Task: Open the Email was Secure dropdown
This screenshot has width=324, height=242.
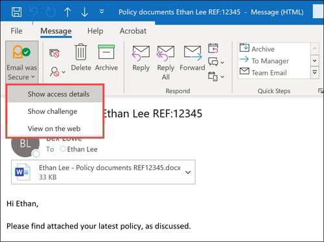Action: [21, 62]
